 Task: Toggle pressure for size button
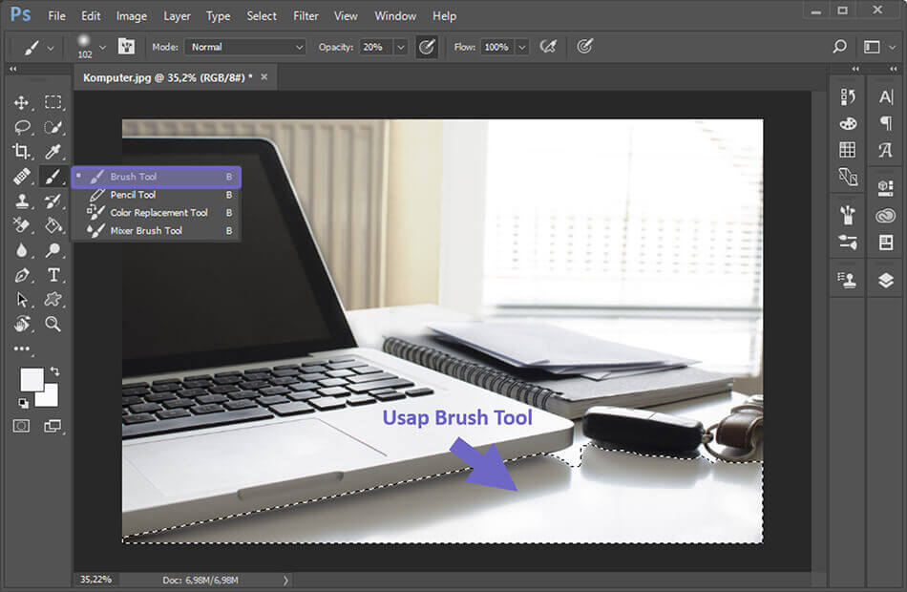[x=585, y=46]
